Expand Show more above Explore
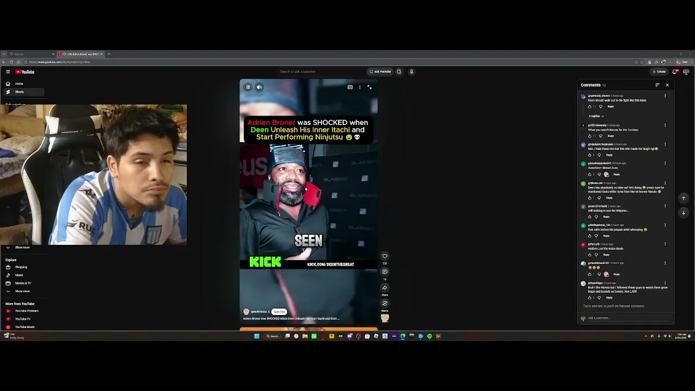 pos(22,248)
